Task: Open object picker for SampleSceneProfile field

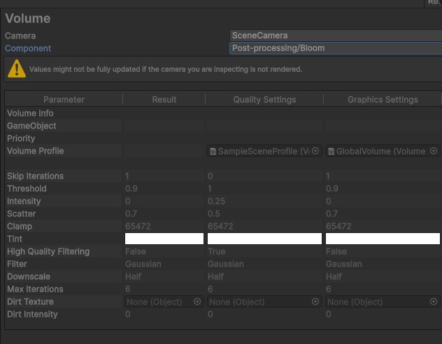Action: click(x=315, y=151)
